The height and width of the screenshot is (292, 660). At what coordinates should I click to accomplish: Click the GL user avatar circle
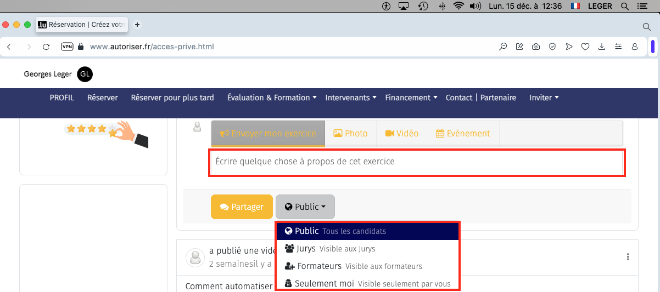point(85,75)
